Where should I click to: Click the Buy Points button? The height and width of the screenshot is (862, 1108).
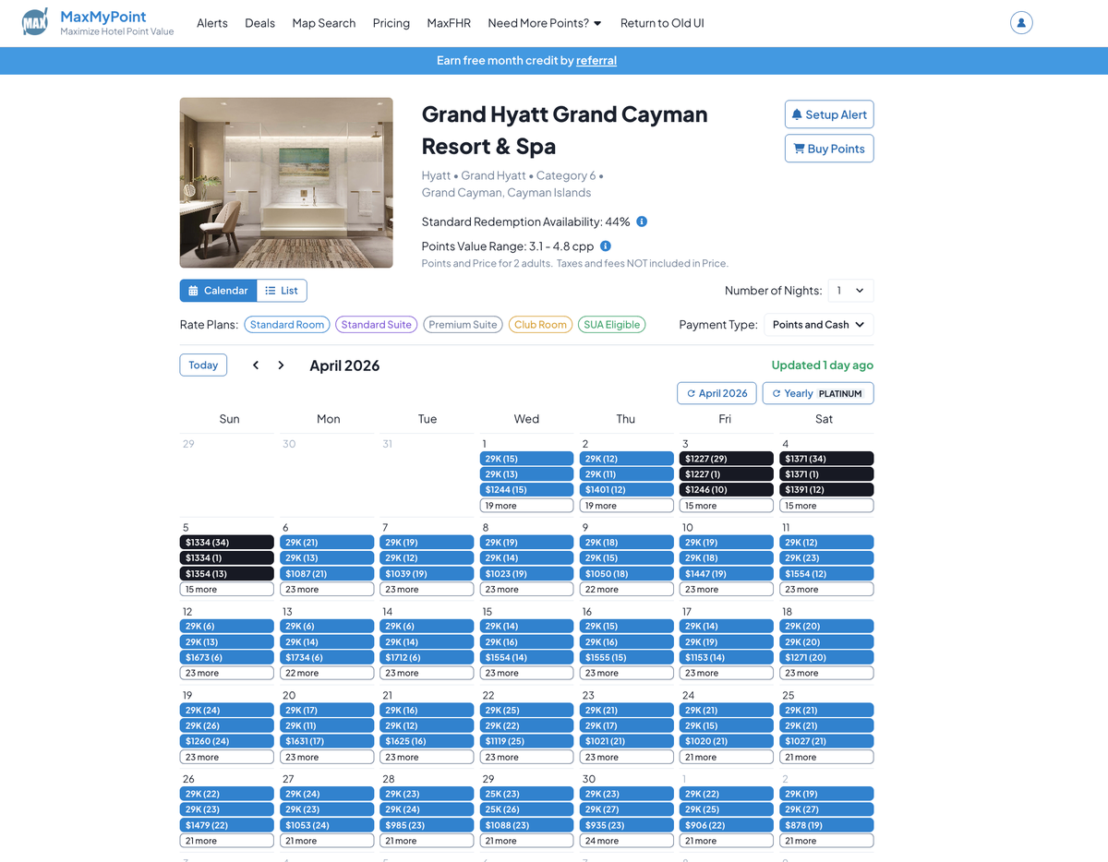(x=829, y=149)
